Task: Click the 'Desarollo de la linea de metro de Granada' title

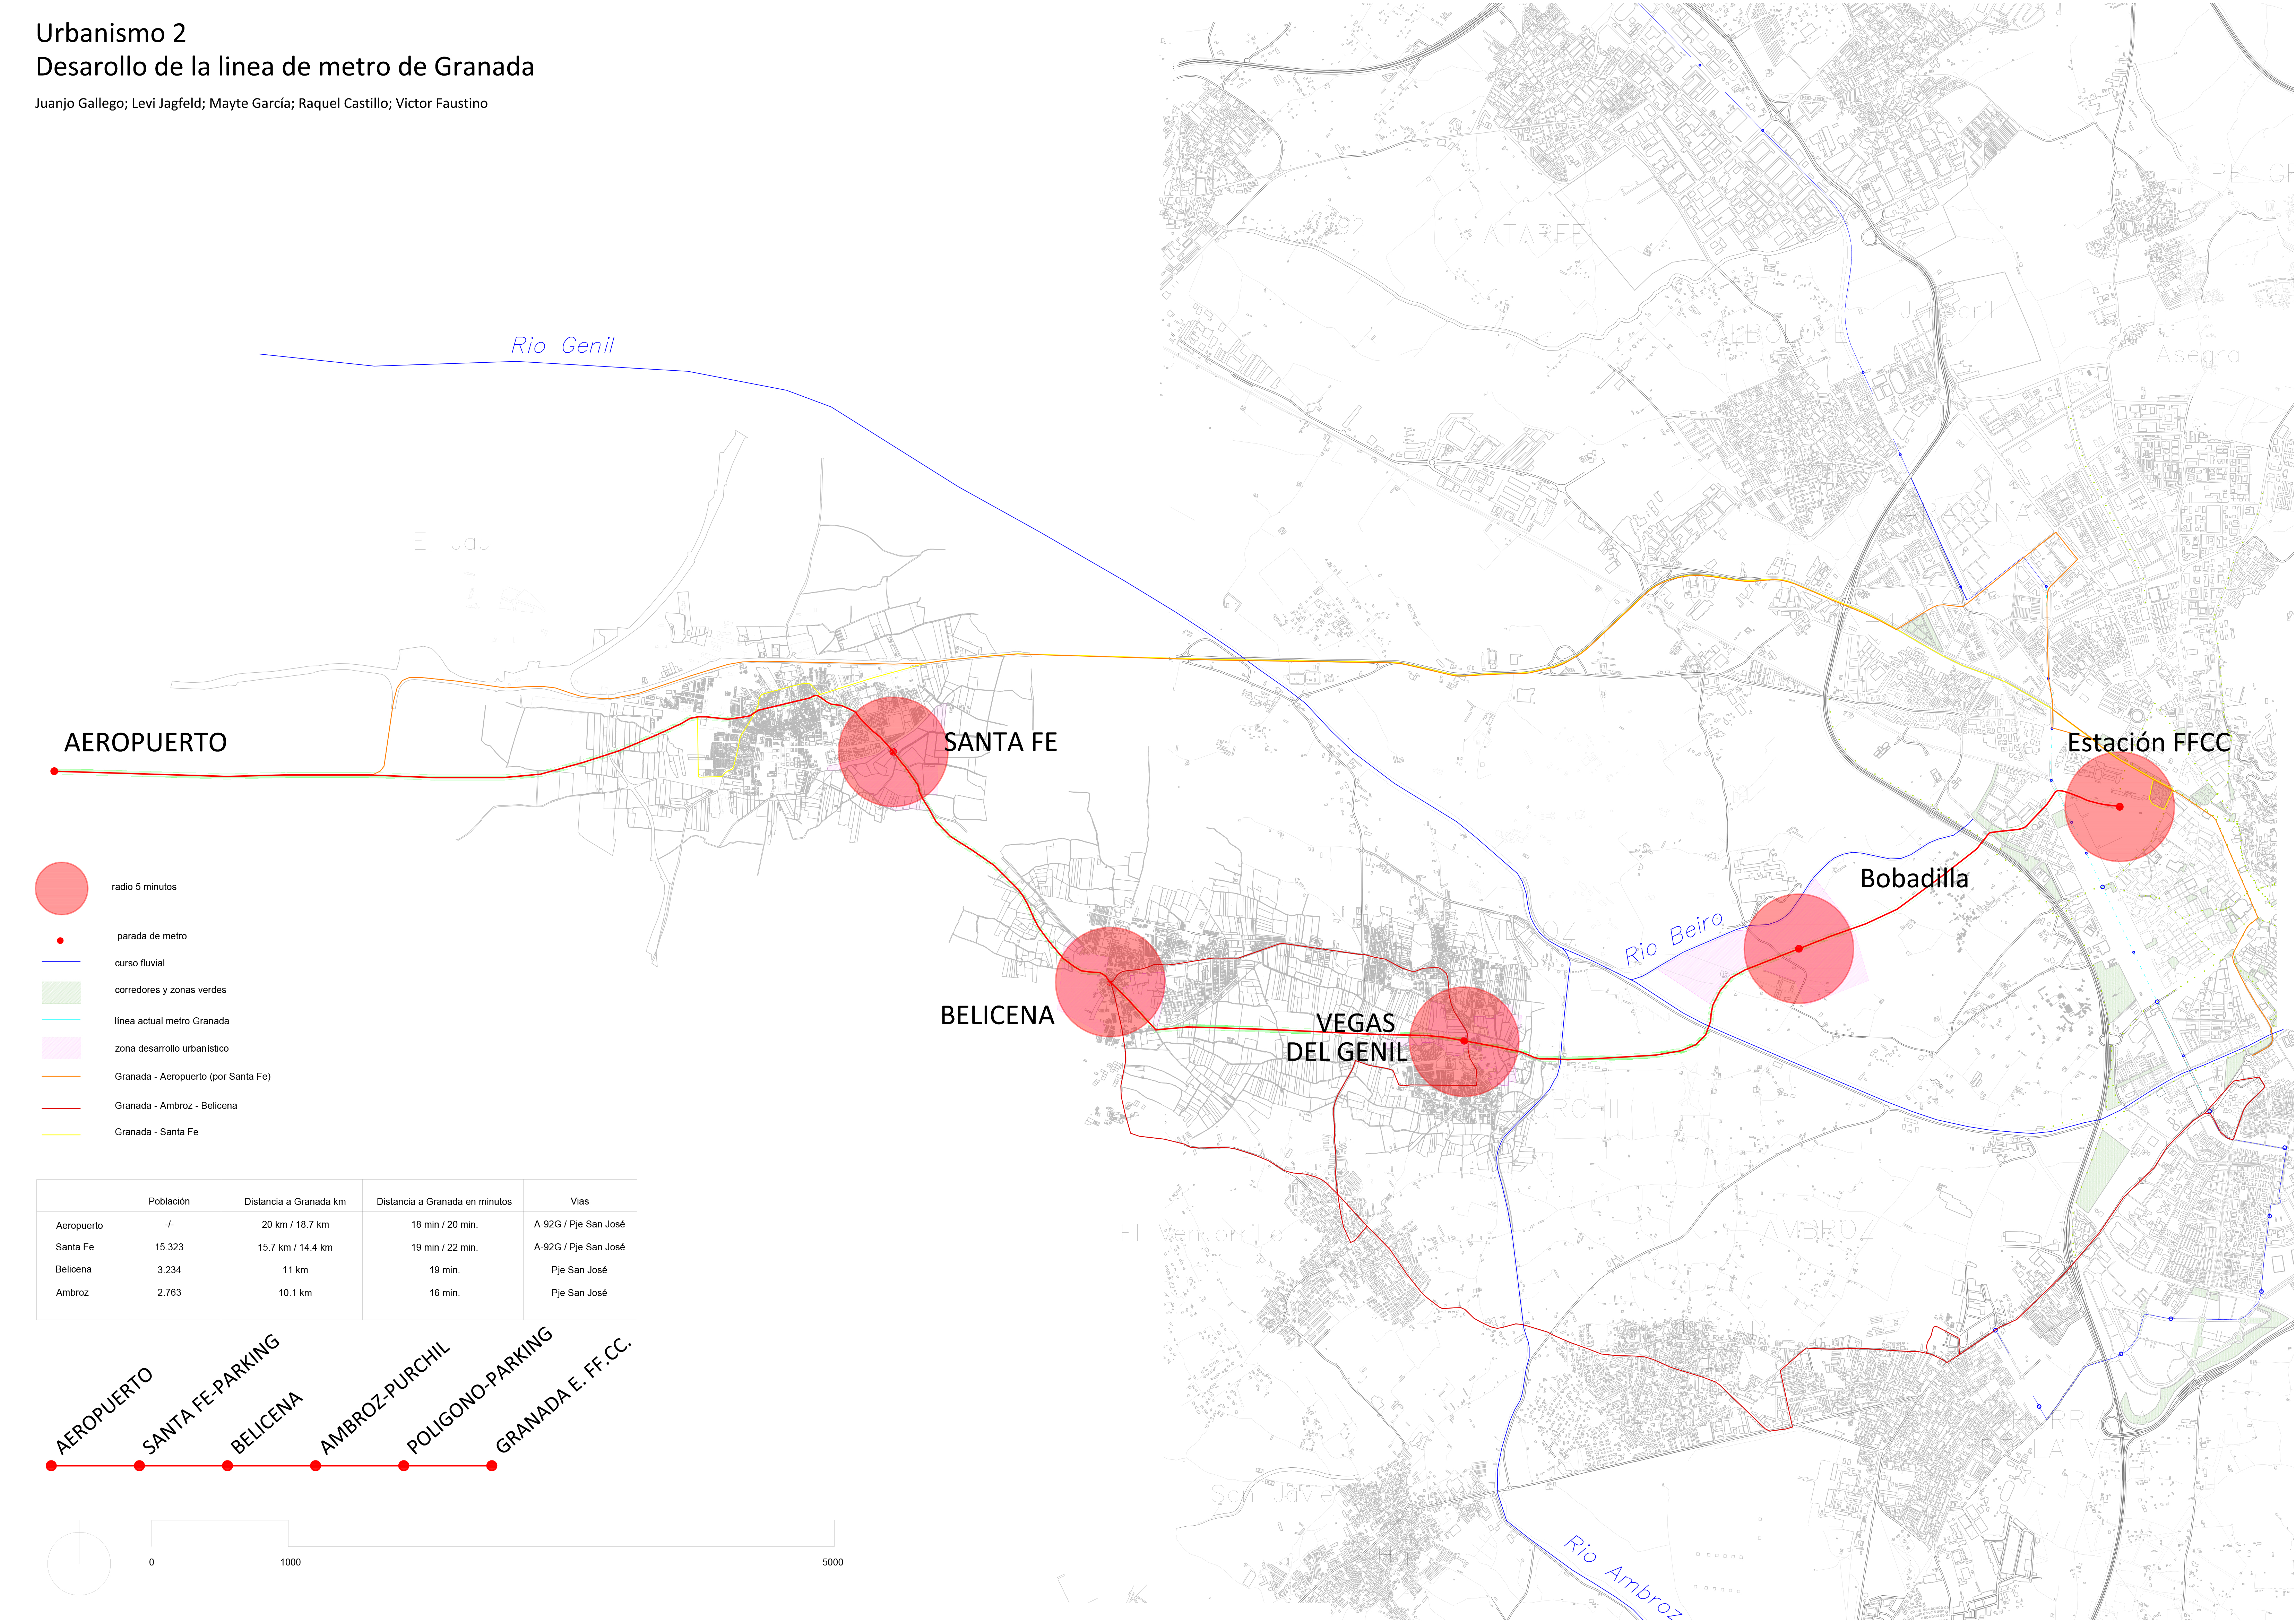Action: (x=285, y=67)
